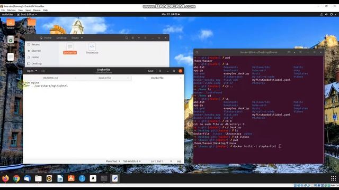Open Ubuntu Software from the dock
The image size is (339, 190).
tap(71, 178)
